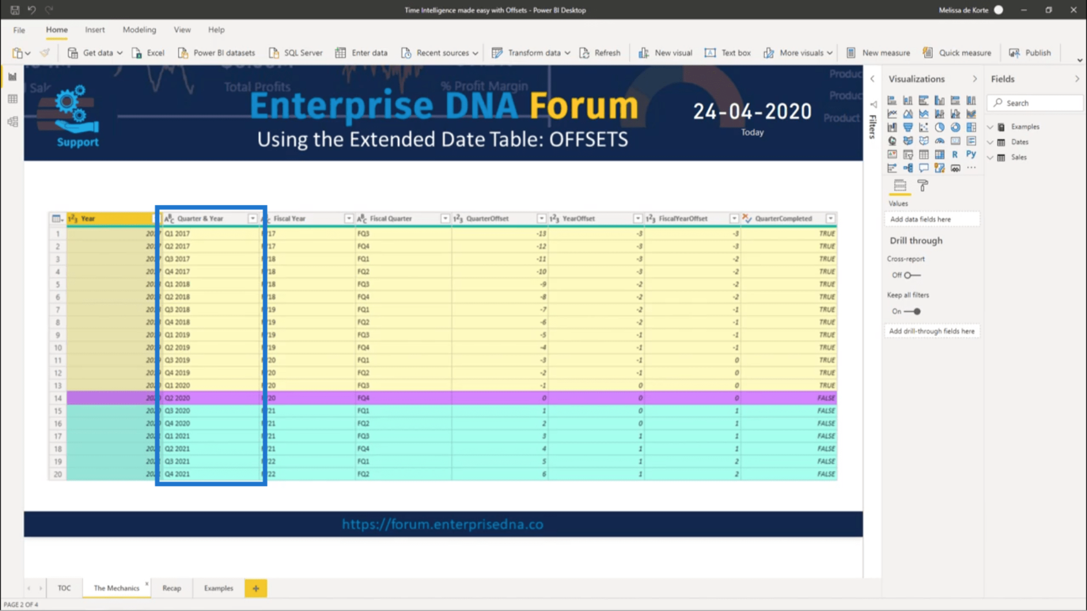1087x611 pixels.
Task: Insert a Text box
Action: coord(727,53)
